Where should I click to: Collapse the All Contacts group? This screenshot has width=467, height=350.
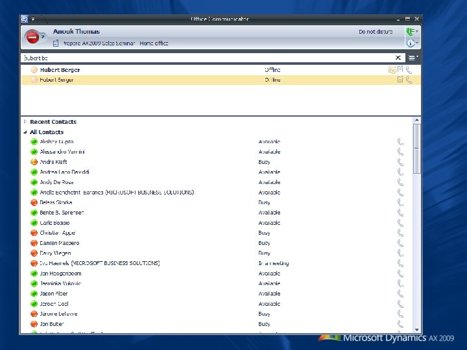[x=25, y=132]
